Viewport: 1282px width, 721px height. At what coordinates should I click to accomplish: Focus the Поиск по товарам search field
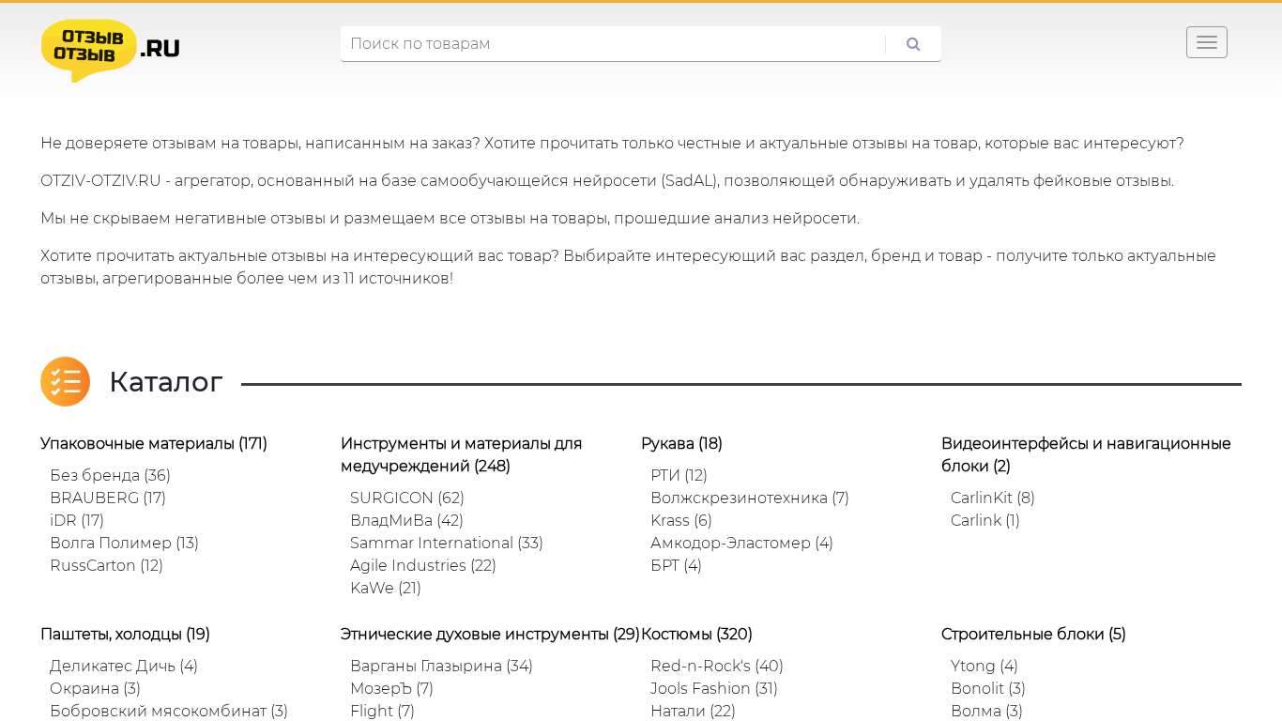click(x=613, y=44)
